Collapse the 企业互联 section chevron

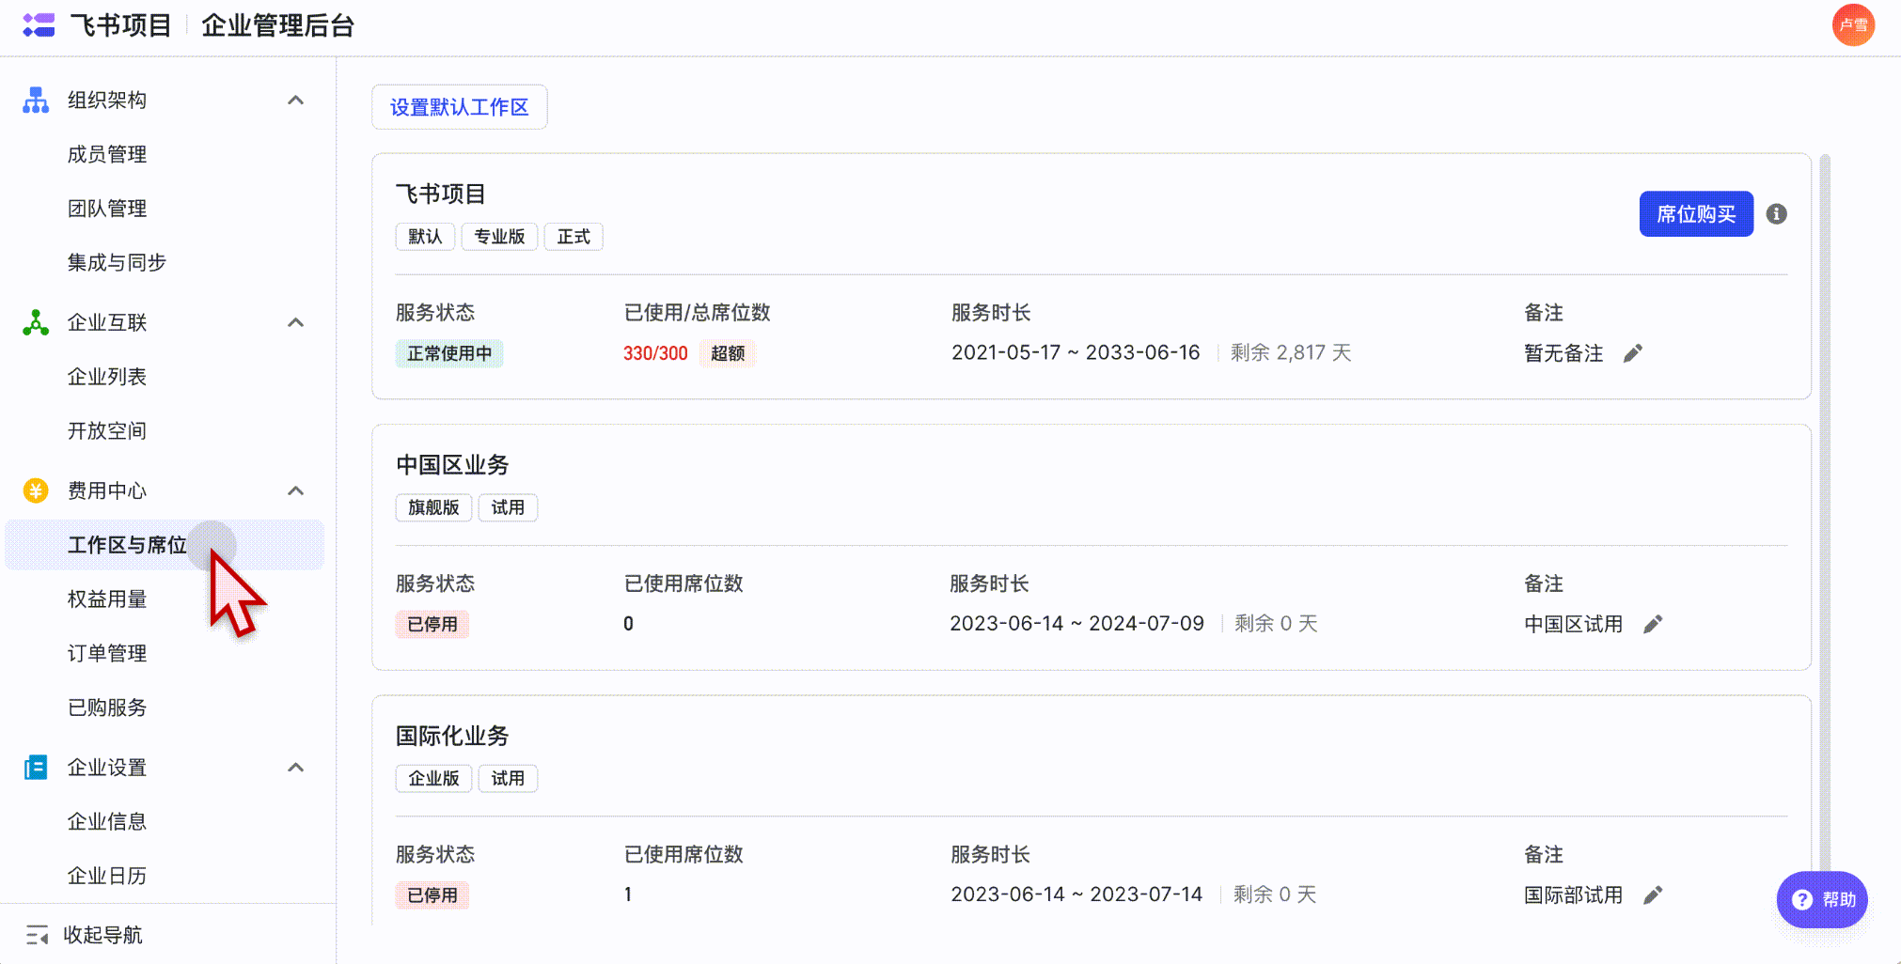296,322
